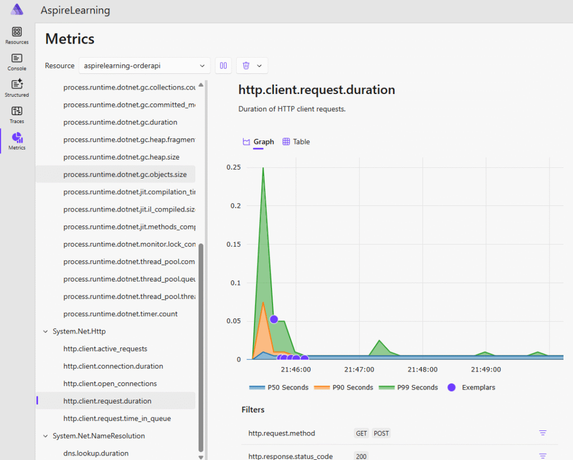The image size is (573, 460).
Task: Click the metrics list scrollbar thumb
Action: click(201, 347)
